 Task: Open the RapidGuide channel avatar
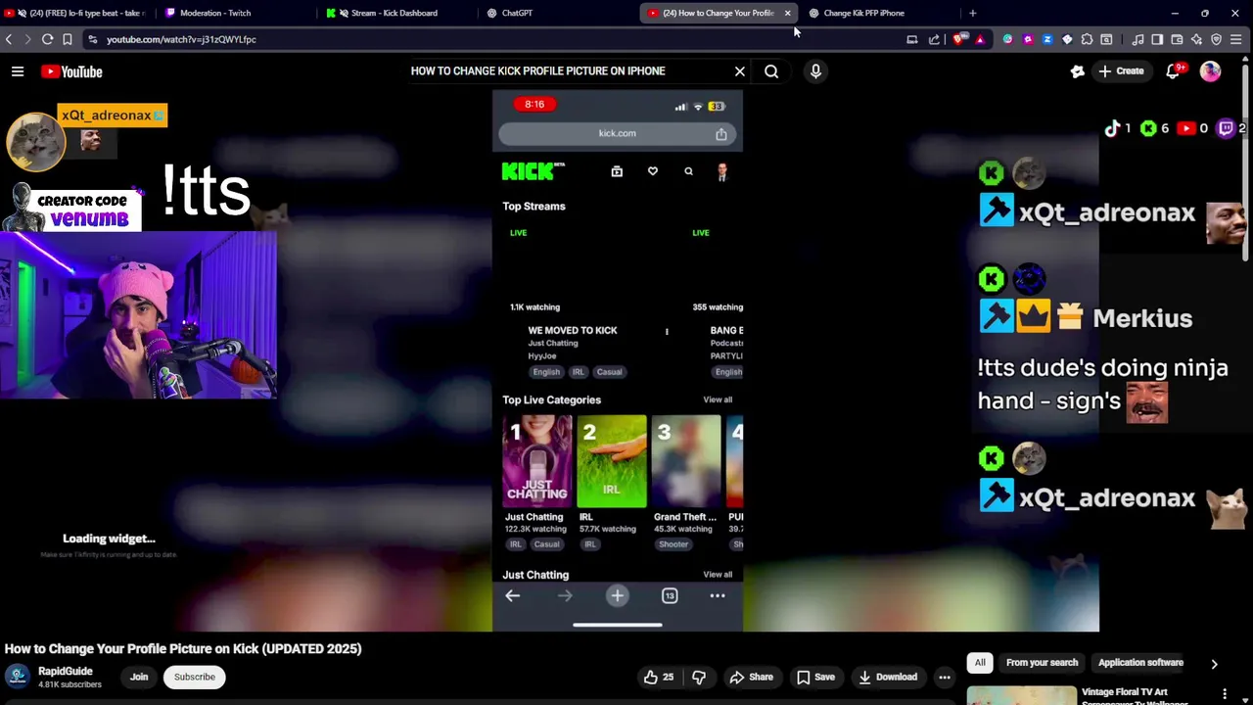click(x=17, y=677)
